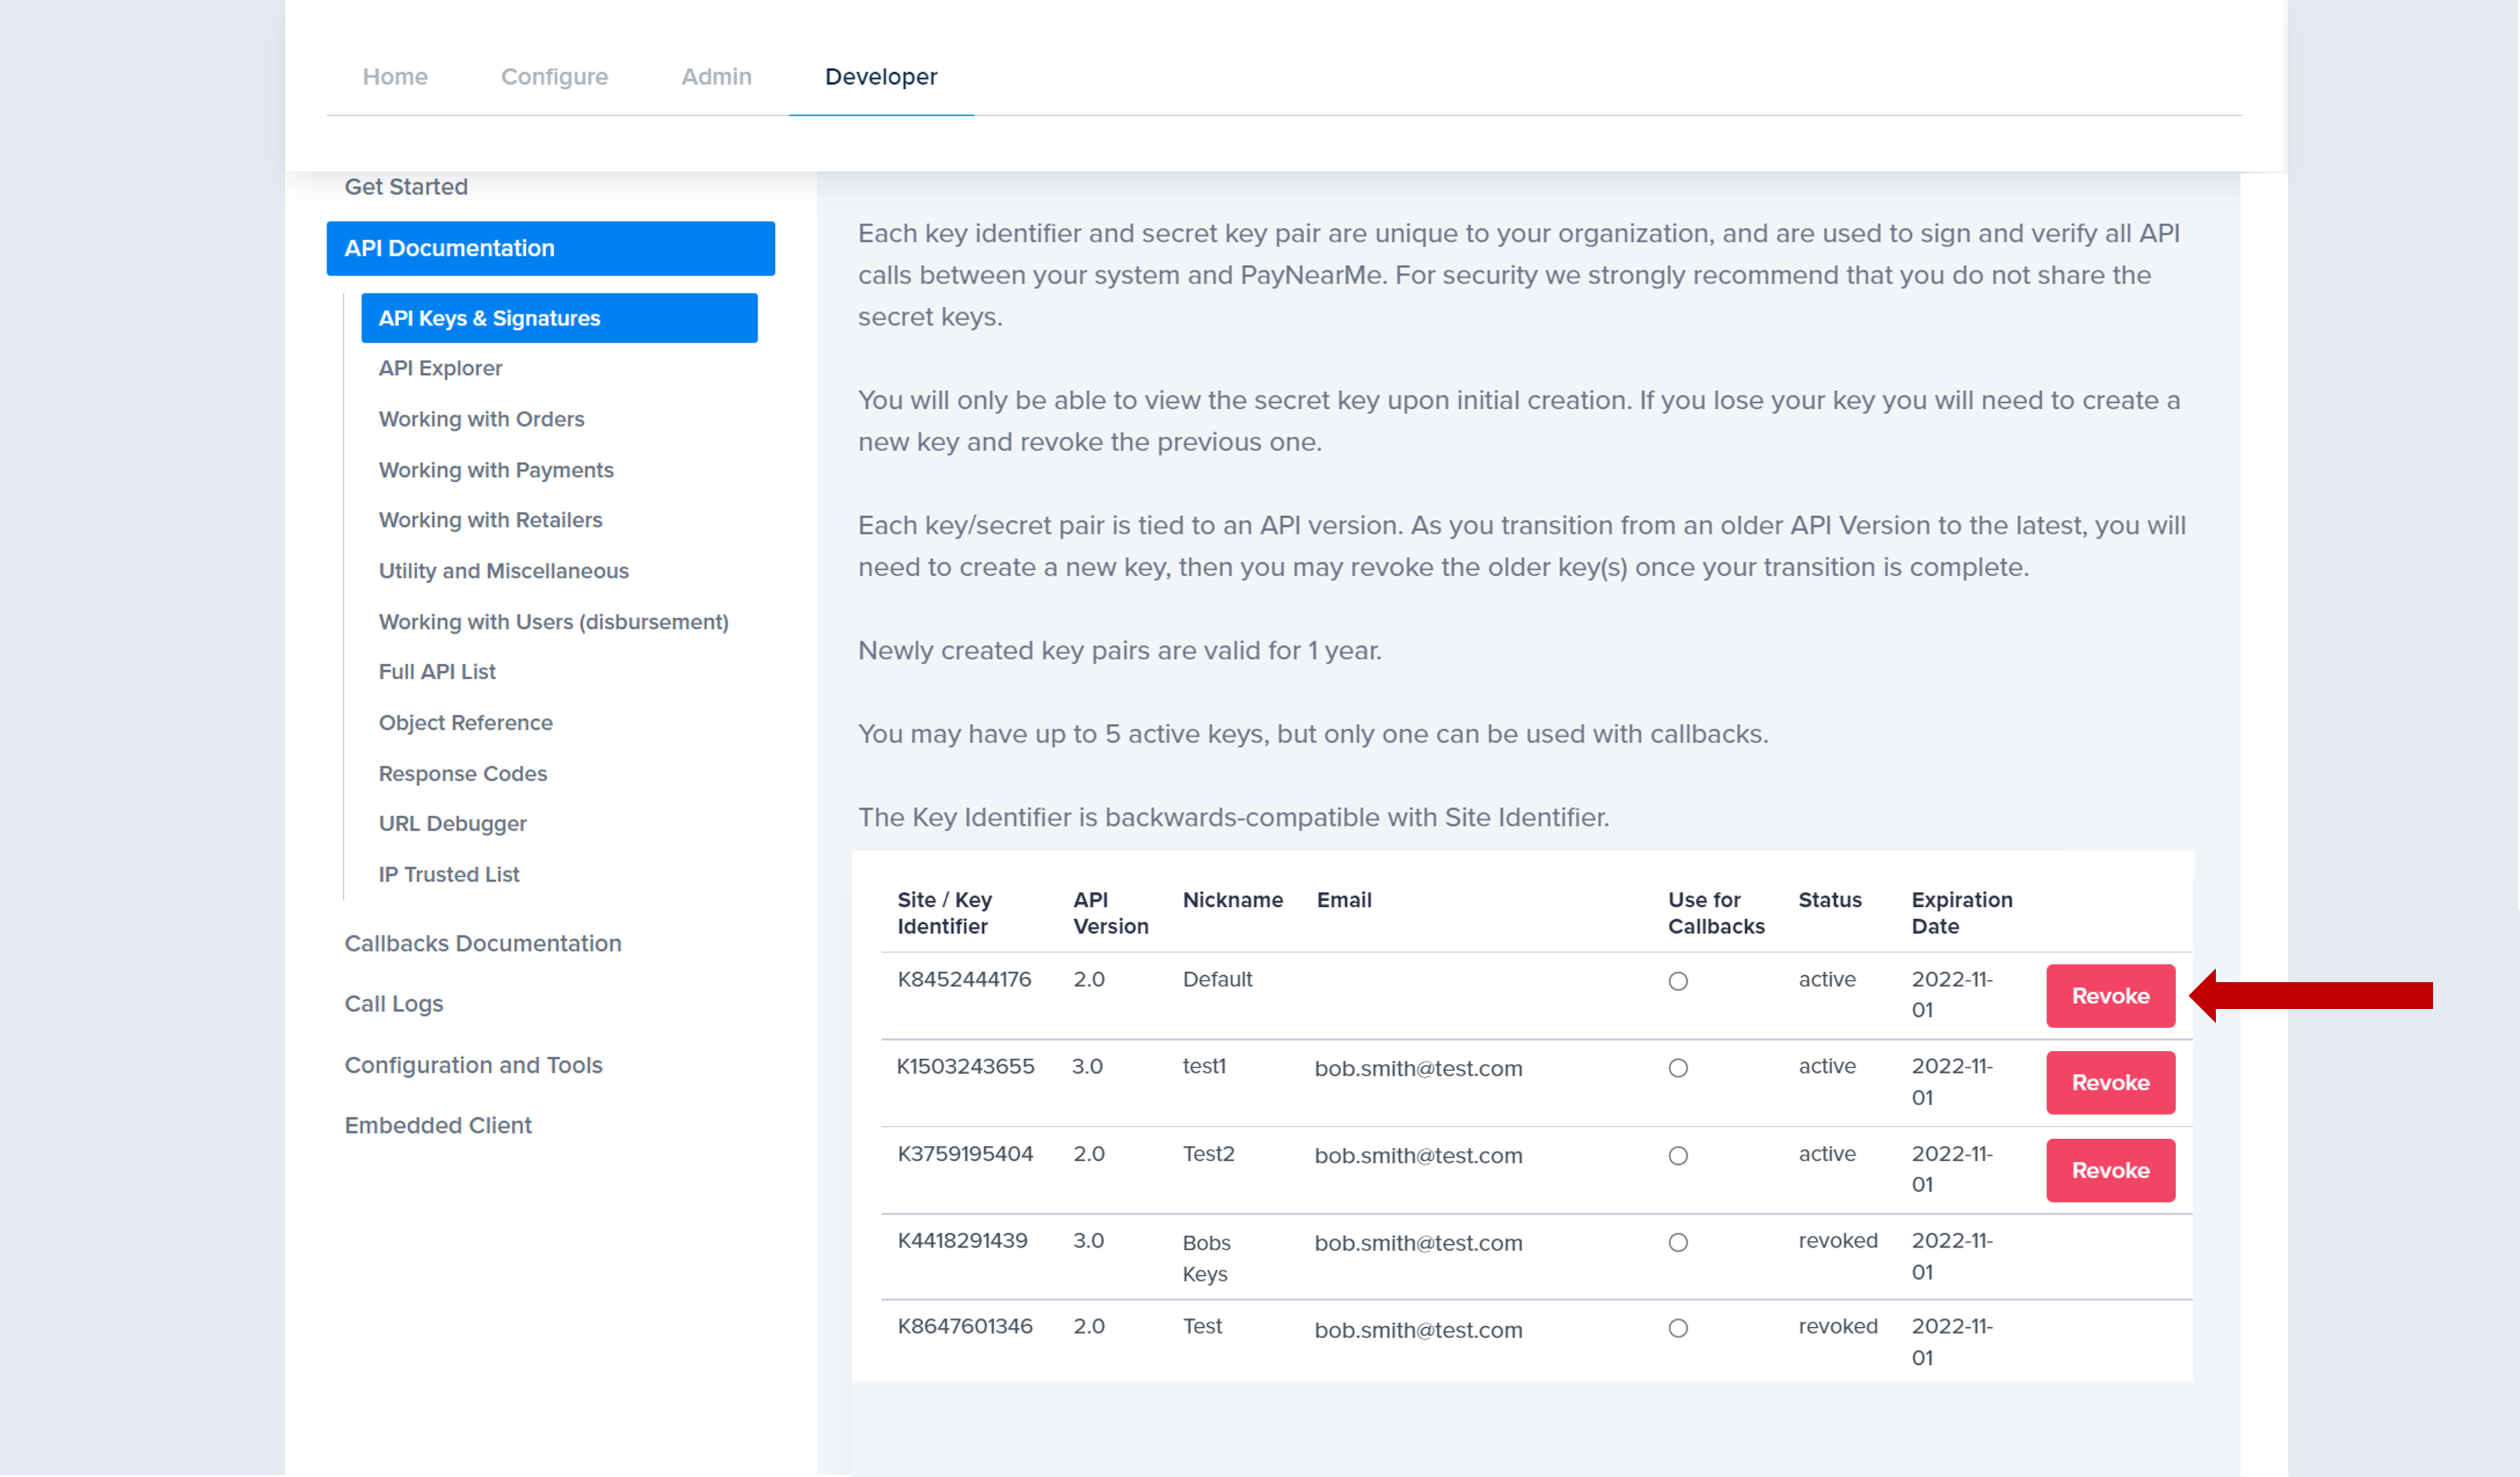
Task: Revoke the Default API key
Action: (x=2110, y=995)
